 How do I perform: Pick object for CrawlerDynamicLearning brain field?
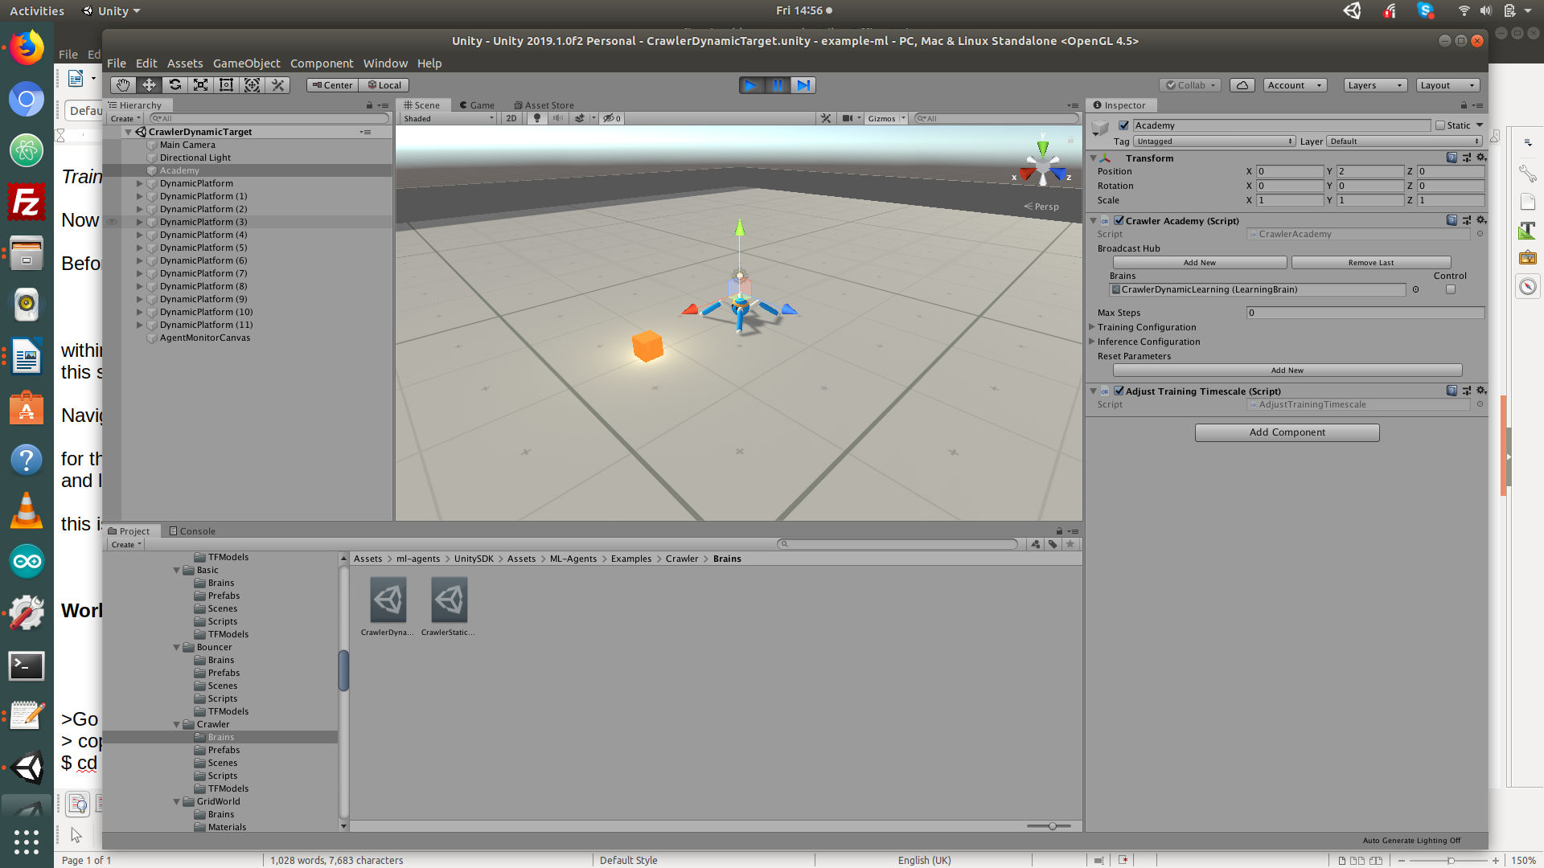[x=1415, y=289]
